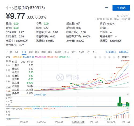Image resolution: width=134 pixels, height=126 pixels.
Task: Select the 月K monthly chart tab
Action: (x=37, y=52)
